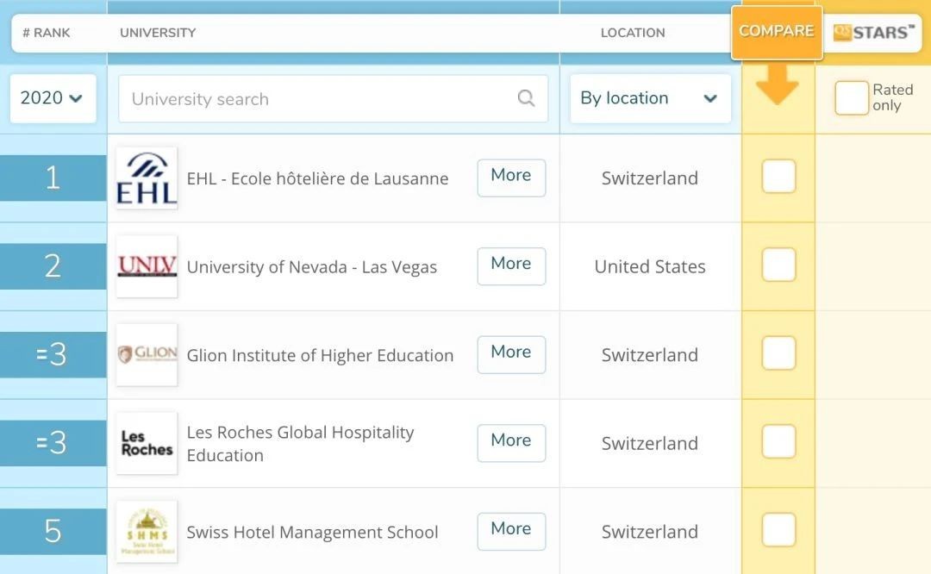Expand the By location dropdown

650,98
